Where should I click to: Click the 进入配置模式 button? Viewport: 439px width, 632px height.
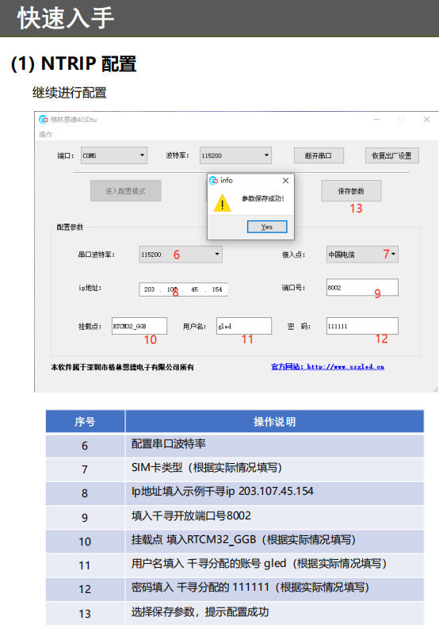coord(126,190)
